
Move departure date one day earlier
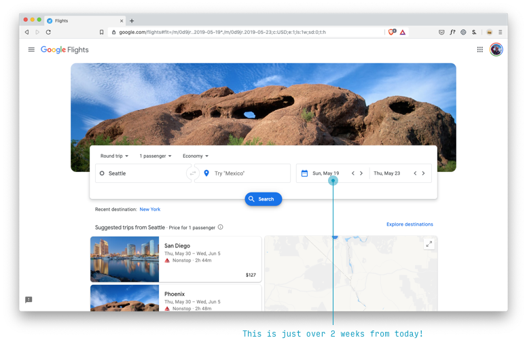[x=353, y=173]
